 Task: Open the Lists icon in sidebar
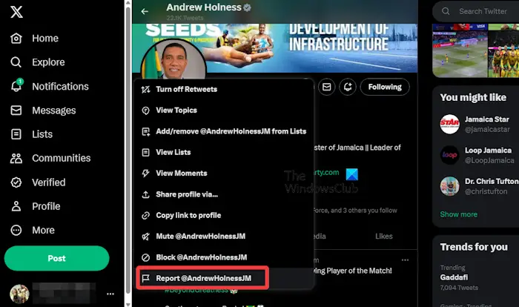click(x=16, y=134)
